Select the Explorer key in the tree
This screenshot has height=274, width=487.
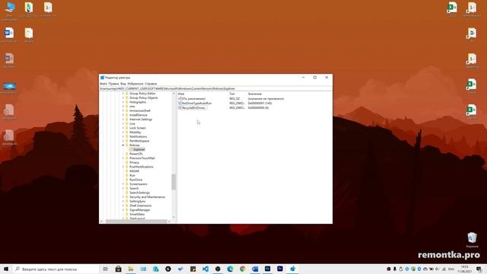click(138, 149)
